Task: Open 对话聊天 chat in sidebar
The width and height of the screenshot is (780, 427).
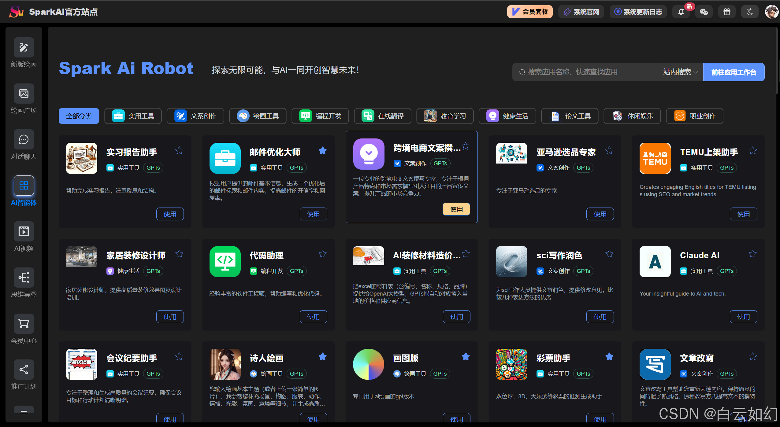Action: pos(24,140)
